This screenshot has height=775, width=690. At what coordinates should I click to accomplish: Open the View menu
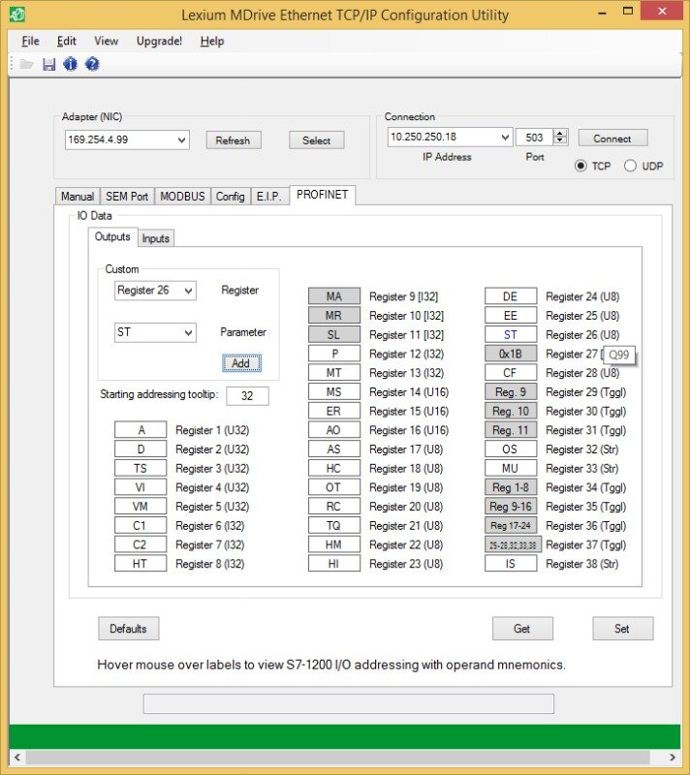pyautogui.click(x=107, y=41)
